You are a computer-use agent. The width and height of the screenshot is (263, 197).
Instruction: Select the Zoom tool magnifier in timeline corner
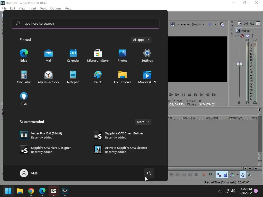(x=260, y=169)
